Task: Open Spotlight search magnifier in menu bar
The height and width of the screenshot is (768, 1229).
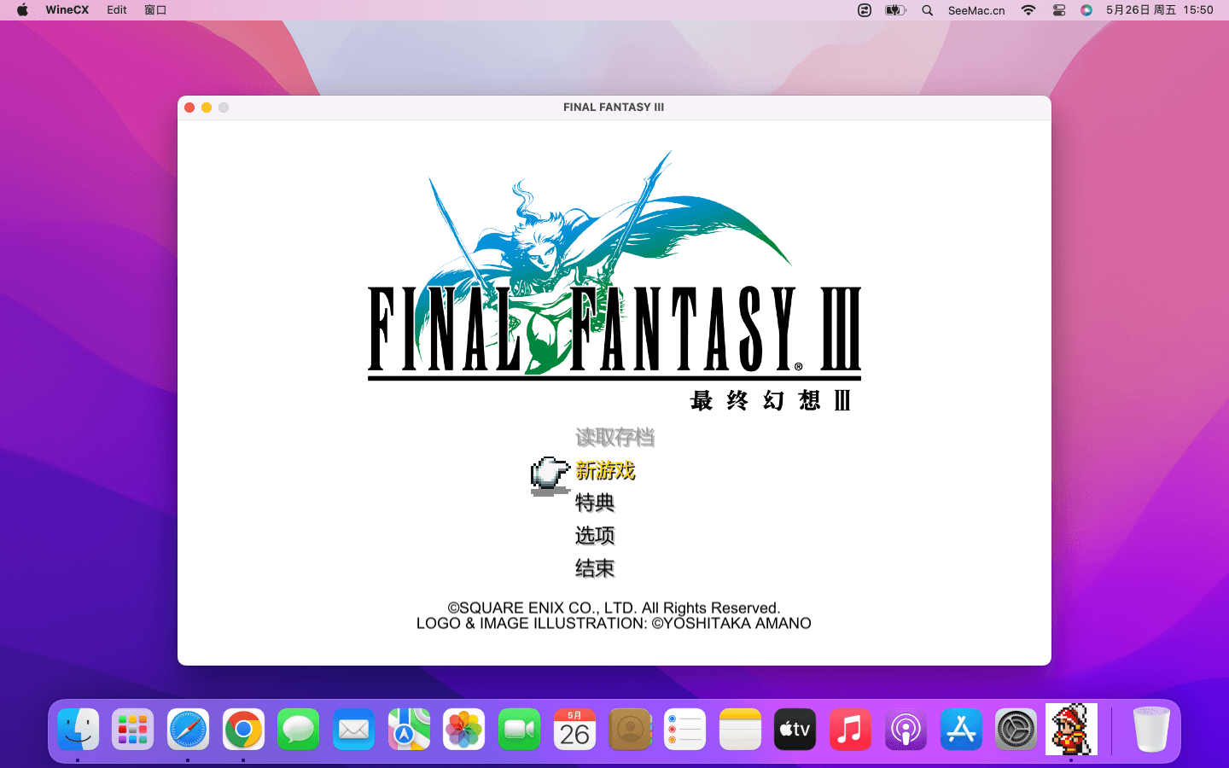Action: pyautogui.click(x=928, y=10)
